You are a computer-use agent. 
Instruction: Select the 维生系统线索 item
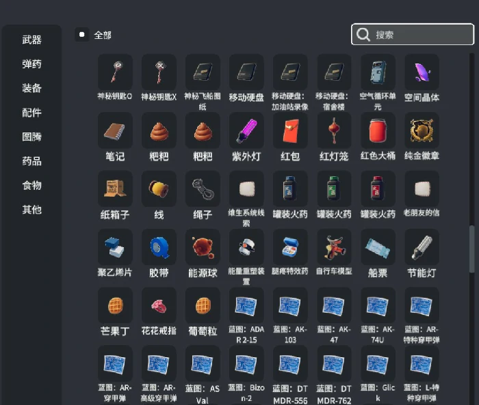tap(246, 188)
